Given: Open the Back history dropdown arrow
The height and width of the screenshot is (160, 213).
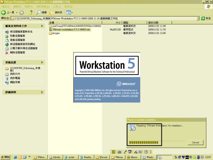Looking at the screenshot, I should click(17, 13).
